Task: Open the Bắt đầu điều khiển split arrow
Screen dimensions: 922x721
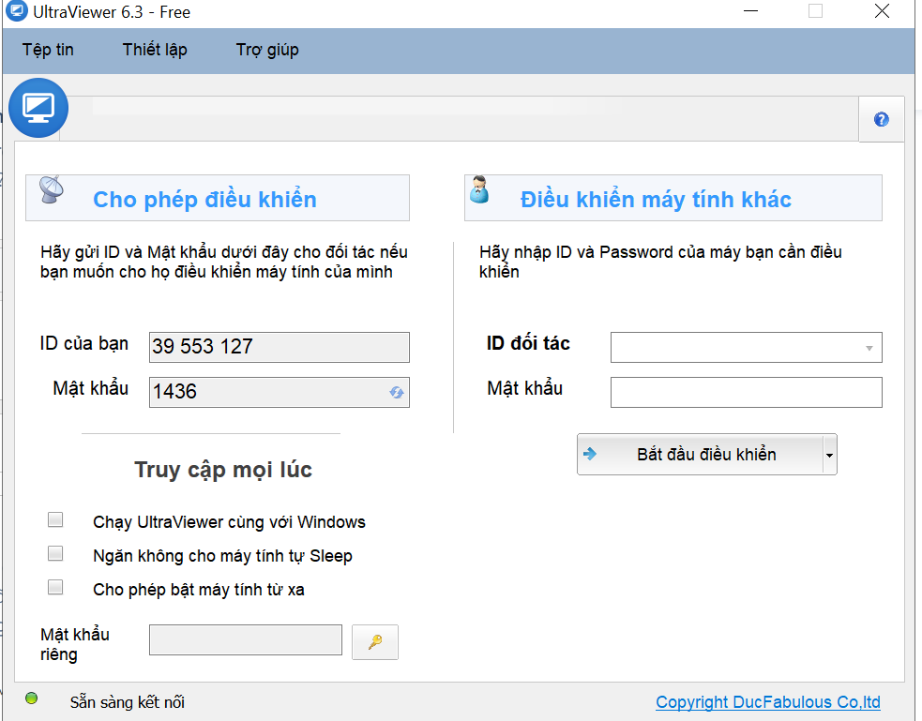Action: (830, 455)
